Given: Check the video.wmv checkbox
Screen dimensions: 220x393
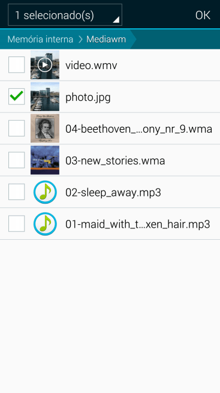Looking at the screenshot, I should click(17, 65).
